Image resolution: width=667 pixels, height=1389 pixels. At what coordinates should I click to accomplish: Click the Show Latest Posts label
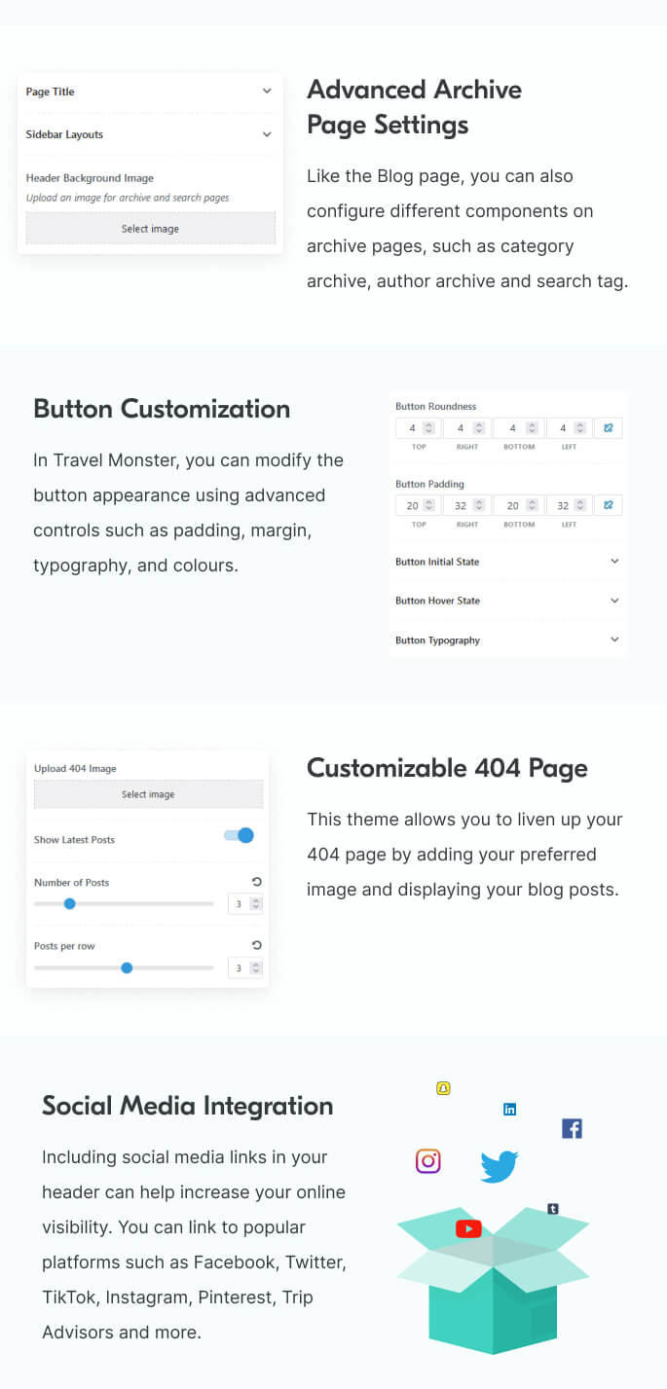74,839
